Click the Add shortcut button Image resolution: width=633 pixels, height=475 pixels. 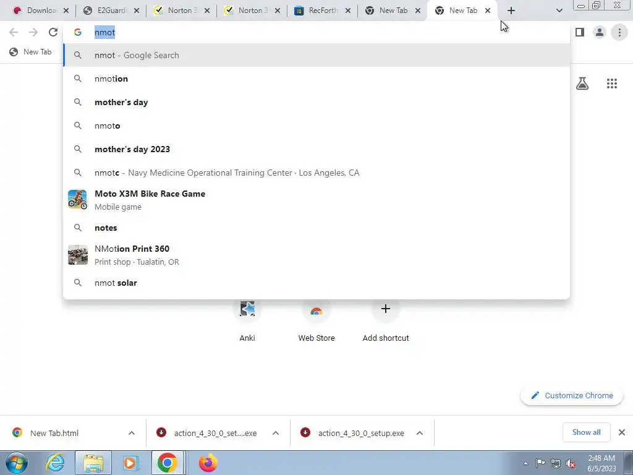(x=386, y=321)
